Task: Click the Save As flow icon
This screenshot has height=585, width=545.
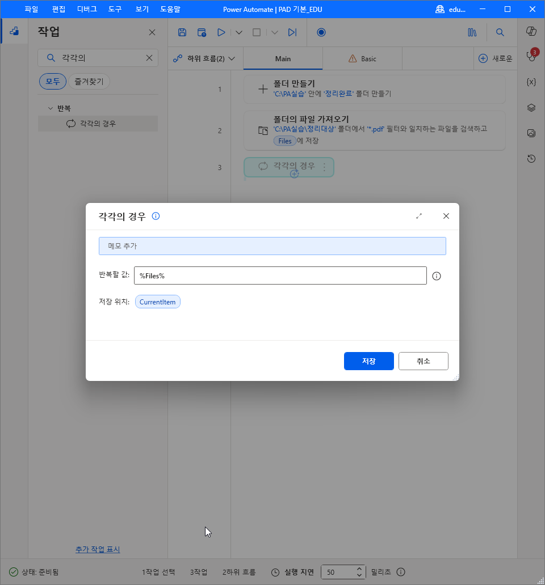Action: tap(202, 32)
